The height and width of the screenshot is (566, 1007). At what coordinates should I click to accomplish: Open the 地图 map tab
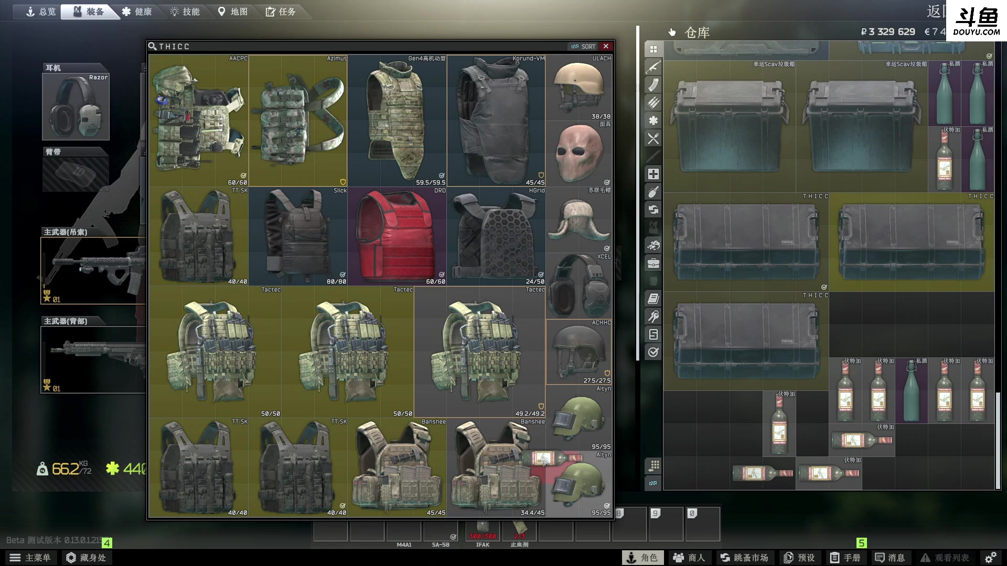(x=233, y=12)
